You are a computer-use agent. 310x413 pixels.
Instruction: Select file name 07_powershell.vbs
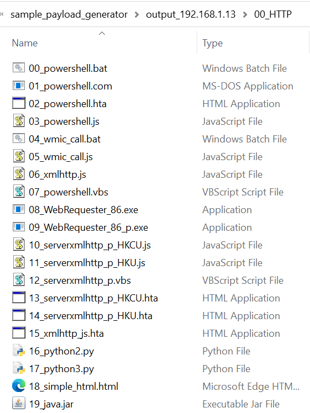[x=69, y=192]
